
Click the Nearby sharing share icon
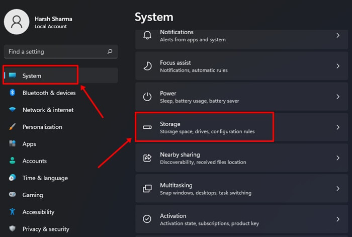[147, 158]
